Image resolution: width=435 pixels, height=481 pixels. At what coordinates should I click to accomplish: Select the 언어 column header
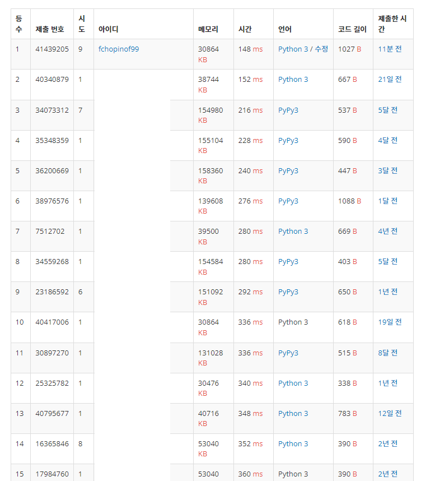(284, 29)
